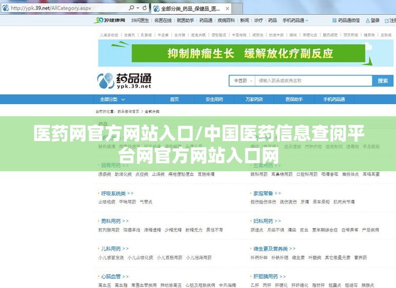Click the 药品通 ypk.39.net logo
Image resolution: width=396 pixels, height=288 pixels.
click(x=124, y=81)
